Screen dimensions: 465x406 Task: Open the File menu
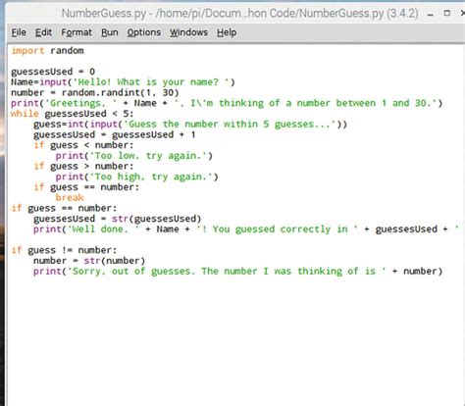tap(19, 32)
